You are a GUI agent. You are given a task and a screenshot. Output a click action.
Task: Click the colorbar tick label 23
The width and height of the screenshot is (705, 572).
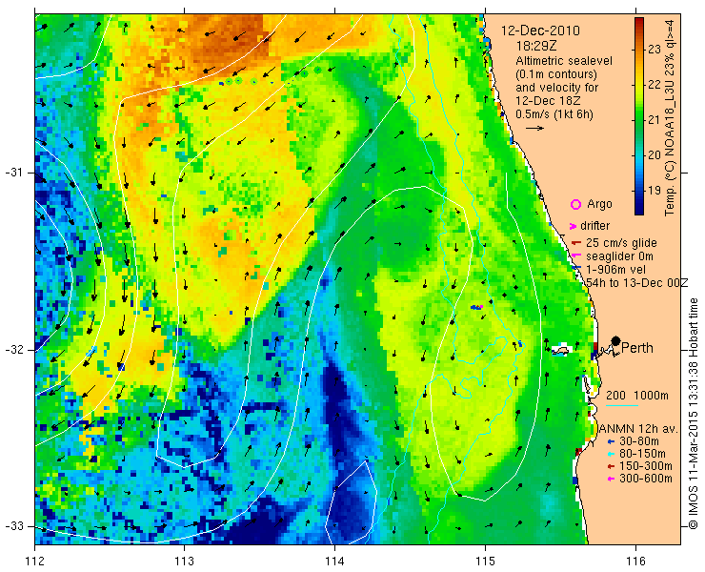[x=654, y=50]
